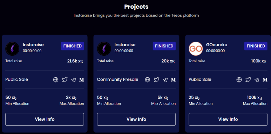The width and height of the screenshot is (271, 134).
Task: Click the GOeureka GO logo
Action: coord(196,49)
